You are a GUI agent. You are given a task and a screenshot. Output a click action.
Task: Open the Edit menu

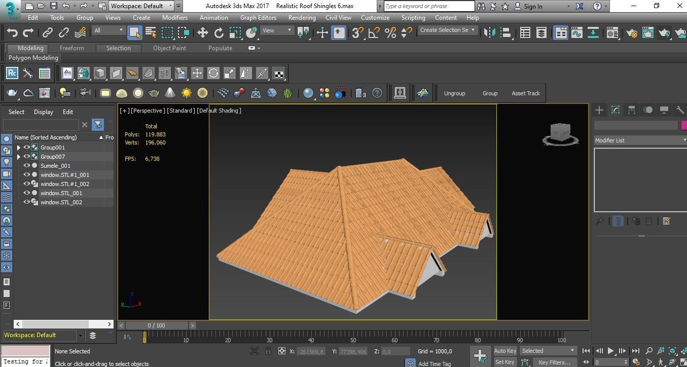pyautogui.click(x=33, y=17)
